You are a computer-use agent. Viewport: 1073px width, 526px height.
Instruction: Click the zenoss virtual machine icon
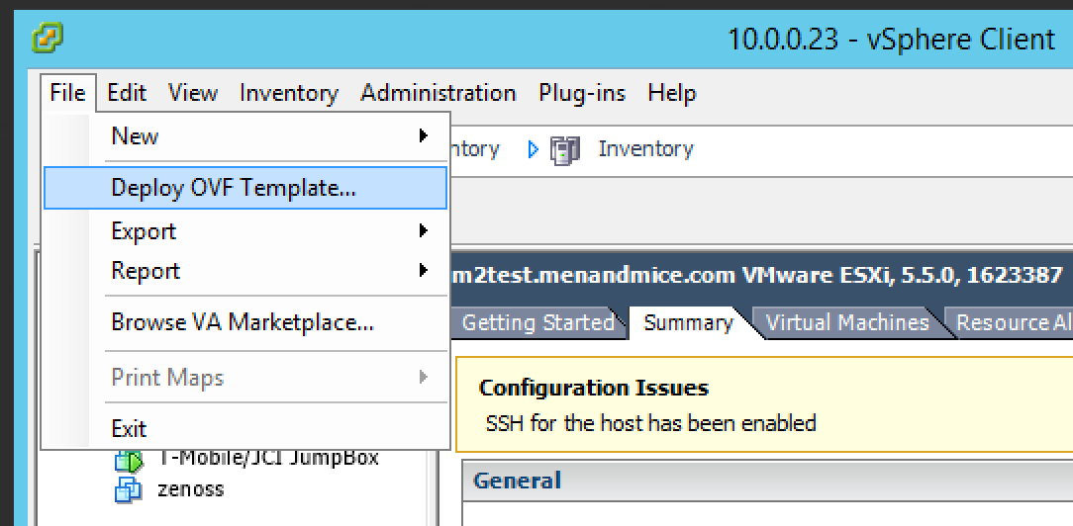click(x=129, y=488)
